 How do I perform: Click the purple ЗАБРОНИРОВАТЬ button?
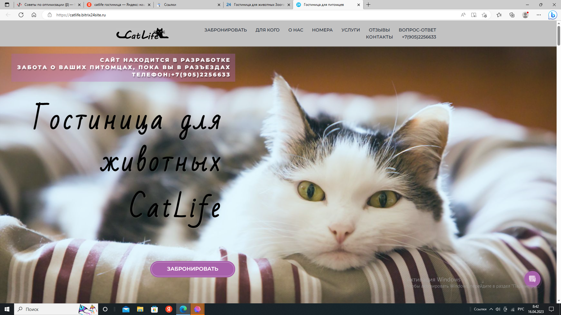click(x=193, y=269)
